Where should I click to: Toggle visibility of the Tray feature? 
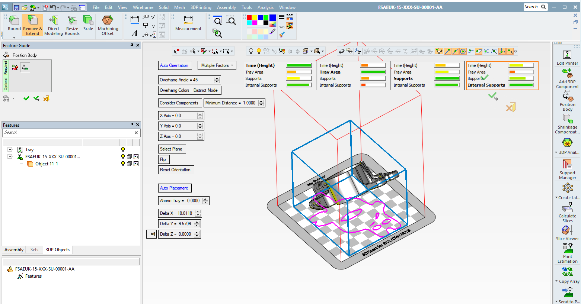(x=123, y=149)
